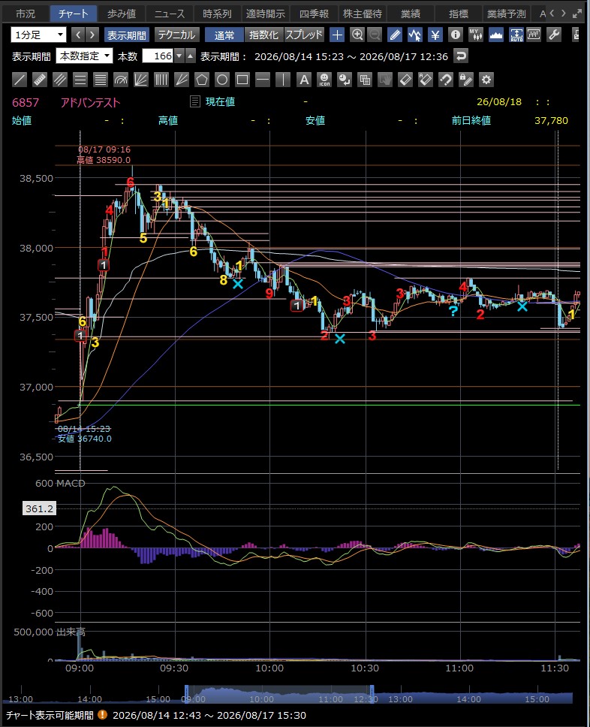The height and width of the screenshot is (727, 590).
Task: Open the 株主優待 tab
Action: [362, 14]
